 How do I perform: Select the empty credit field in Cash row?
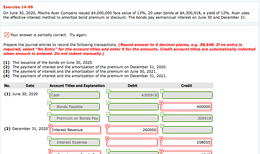187,95
